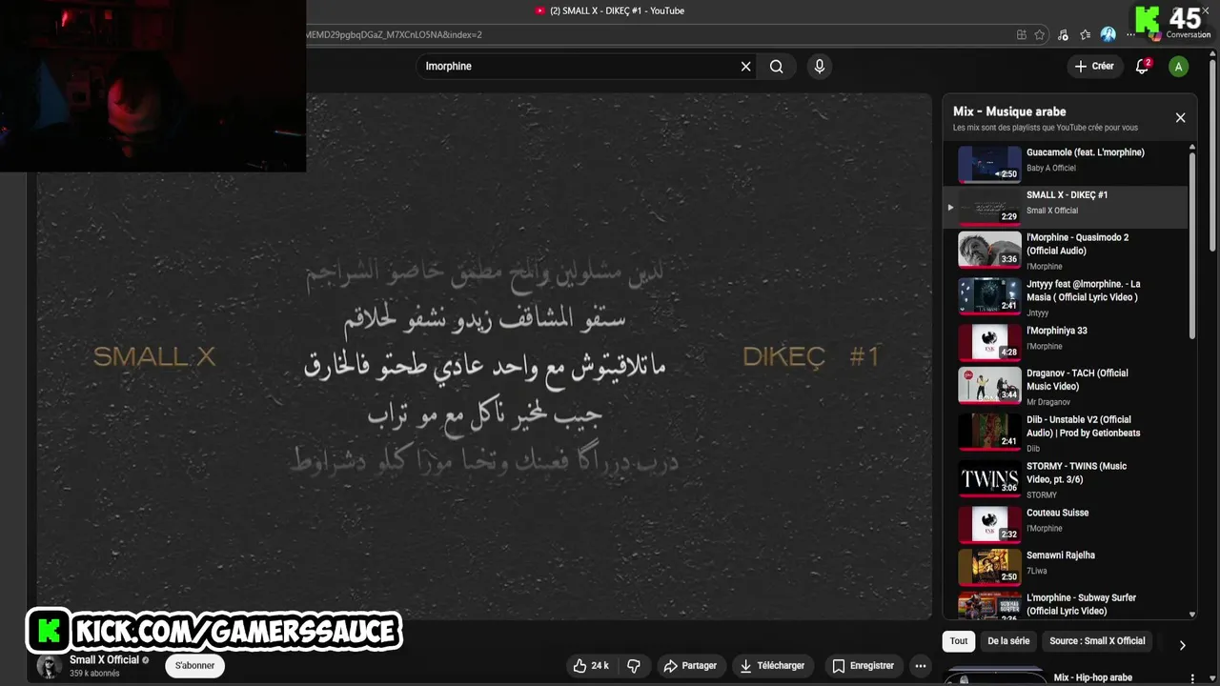Click the search magnifier button
1220x686 pixels.
pyautogui.click(x=777, y=67)
